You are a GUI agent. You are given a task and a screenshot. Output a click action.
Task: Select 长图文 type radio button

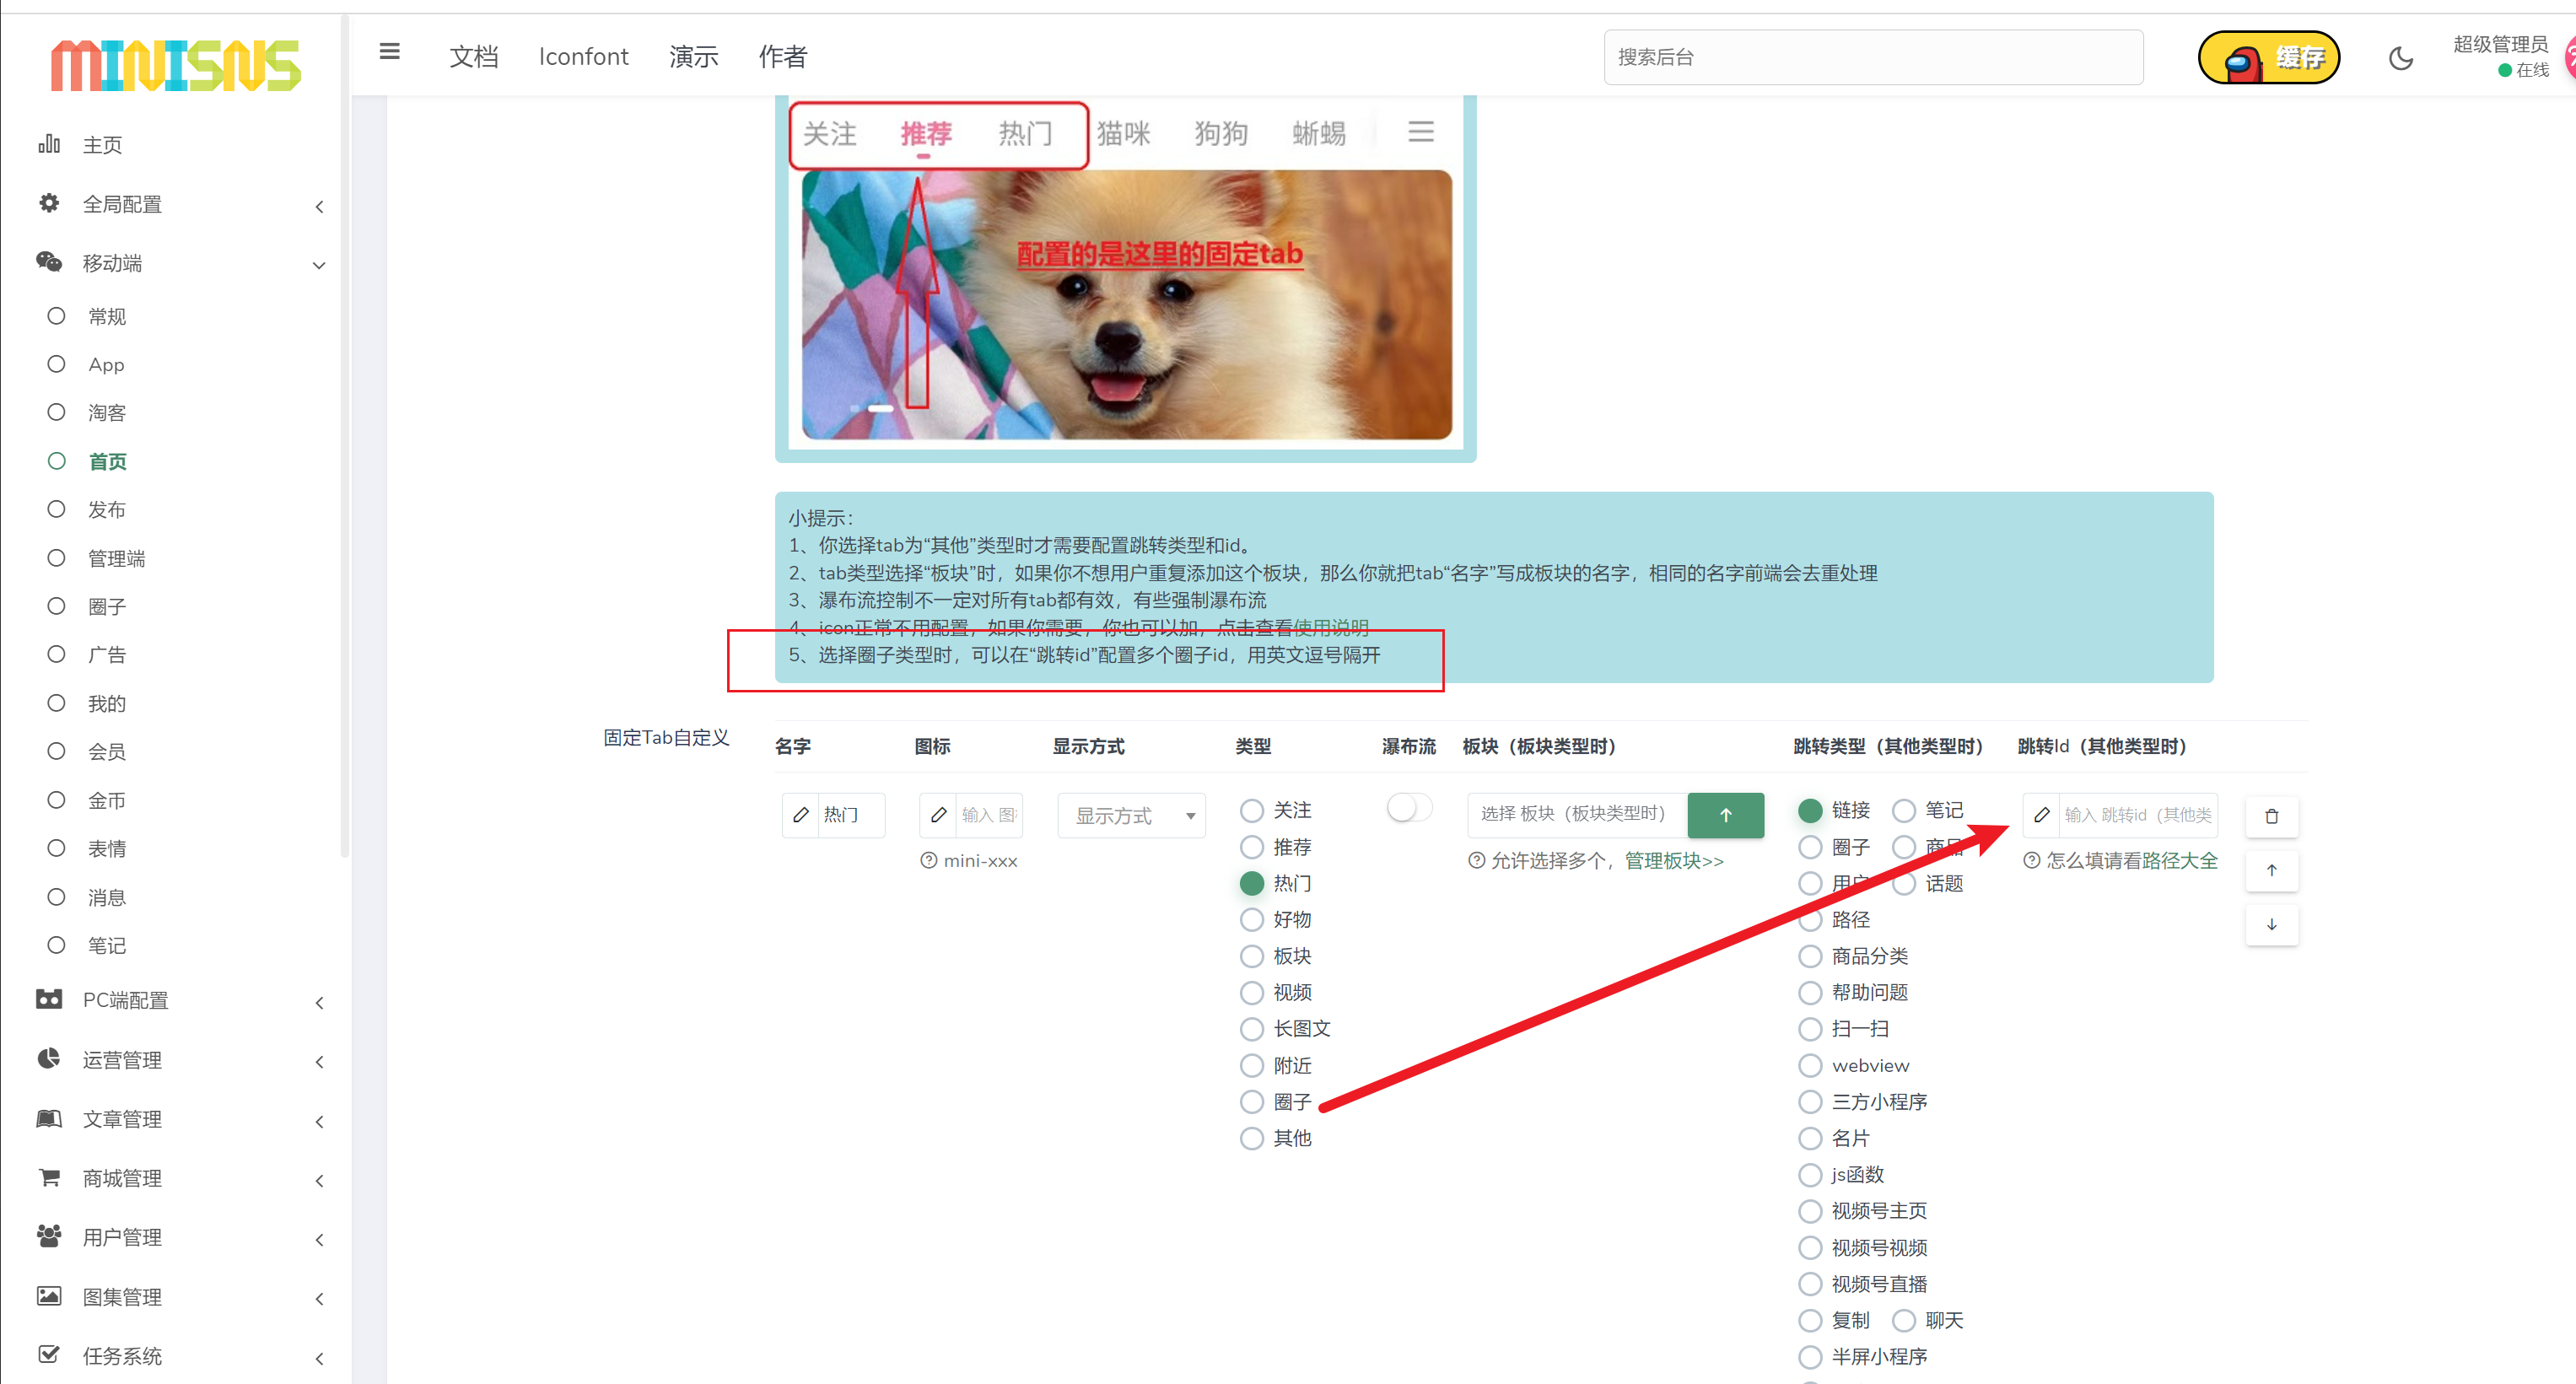(x=1251, y=1029)
